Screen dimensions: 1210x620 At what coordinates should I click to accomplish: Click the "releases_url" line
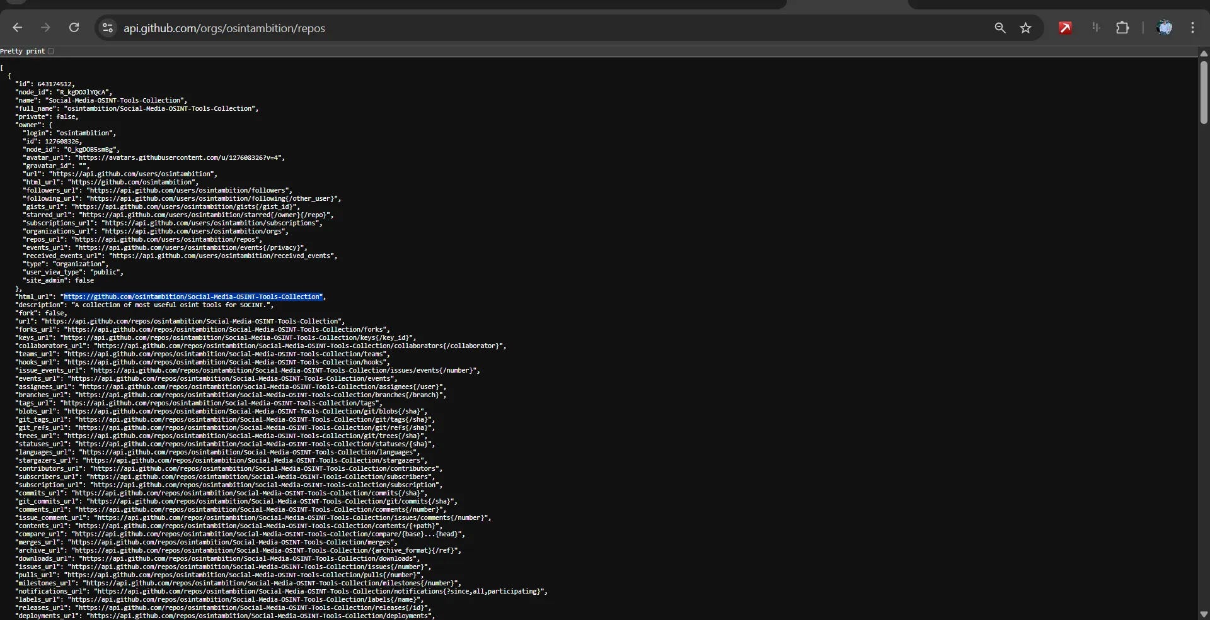pyautogui.click(x=223, y=607)
